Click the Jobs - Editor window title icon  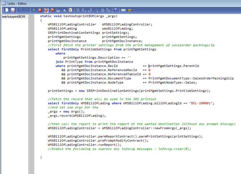3,3
